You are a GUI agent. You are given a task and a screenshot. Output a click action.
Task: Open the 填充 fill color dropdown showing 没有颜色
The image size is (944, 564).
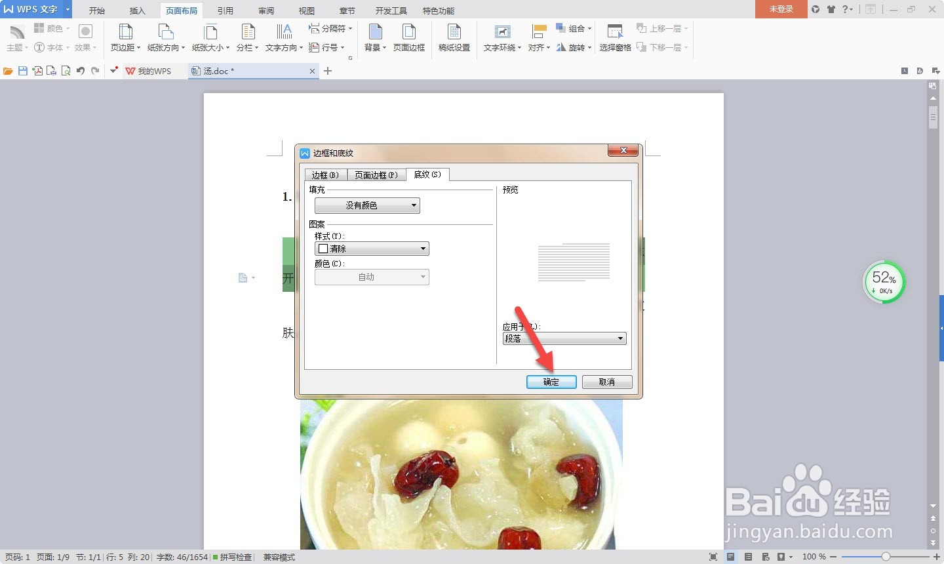click(367, 205)
